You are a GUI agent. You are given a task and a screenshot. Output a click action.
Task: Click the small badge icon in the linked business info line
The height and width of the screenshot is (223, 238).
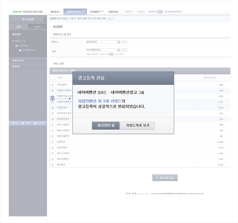click(111, 54)
